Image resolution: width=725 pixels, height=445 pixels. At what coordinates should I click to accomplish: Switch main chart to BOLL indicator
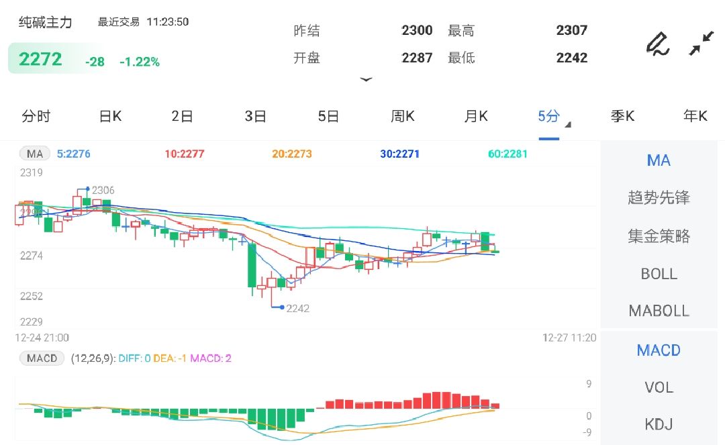pos(659,274)
